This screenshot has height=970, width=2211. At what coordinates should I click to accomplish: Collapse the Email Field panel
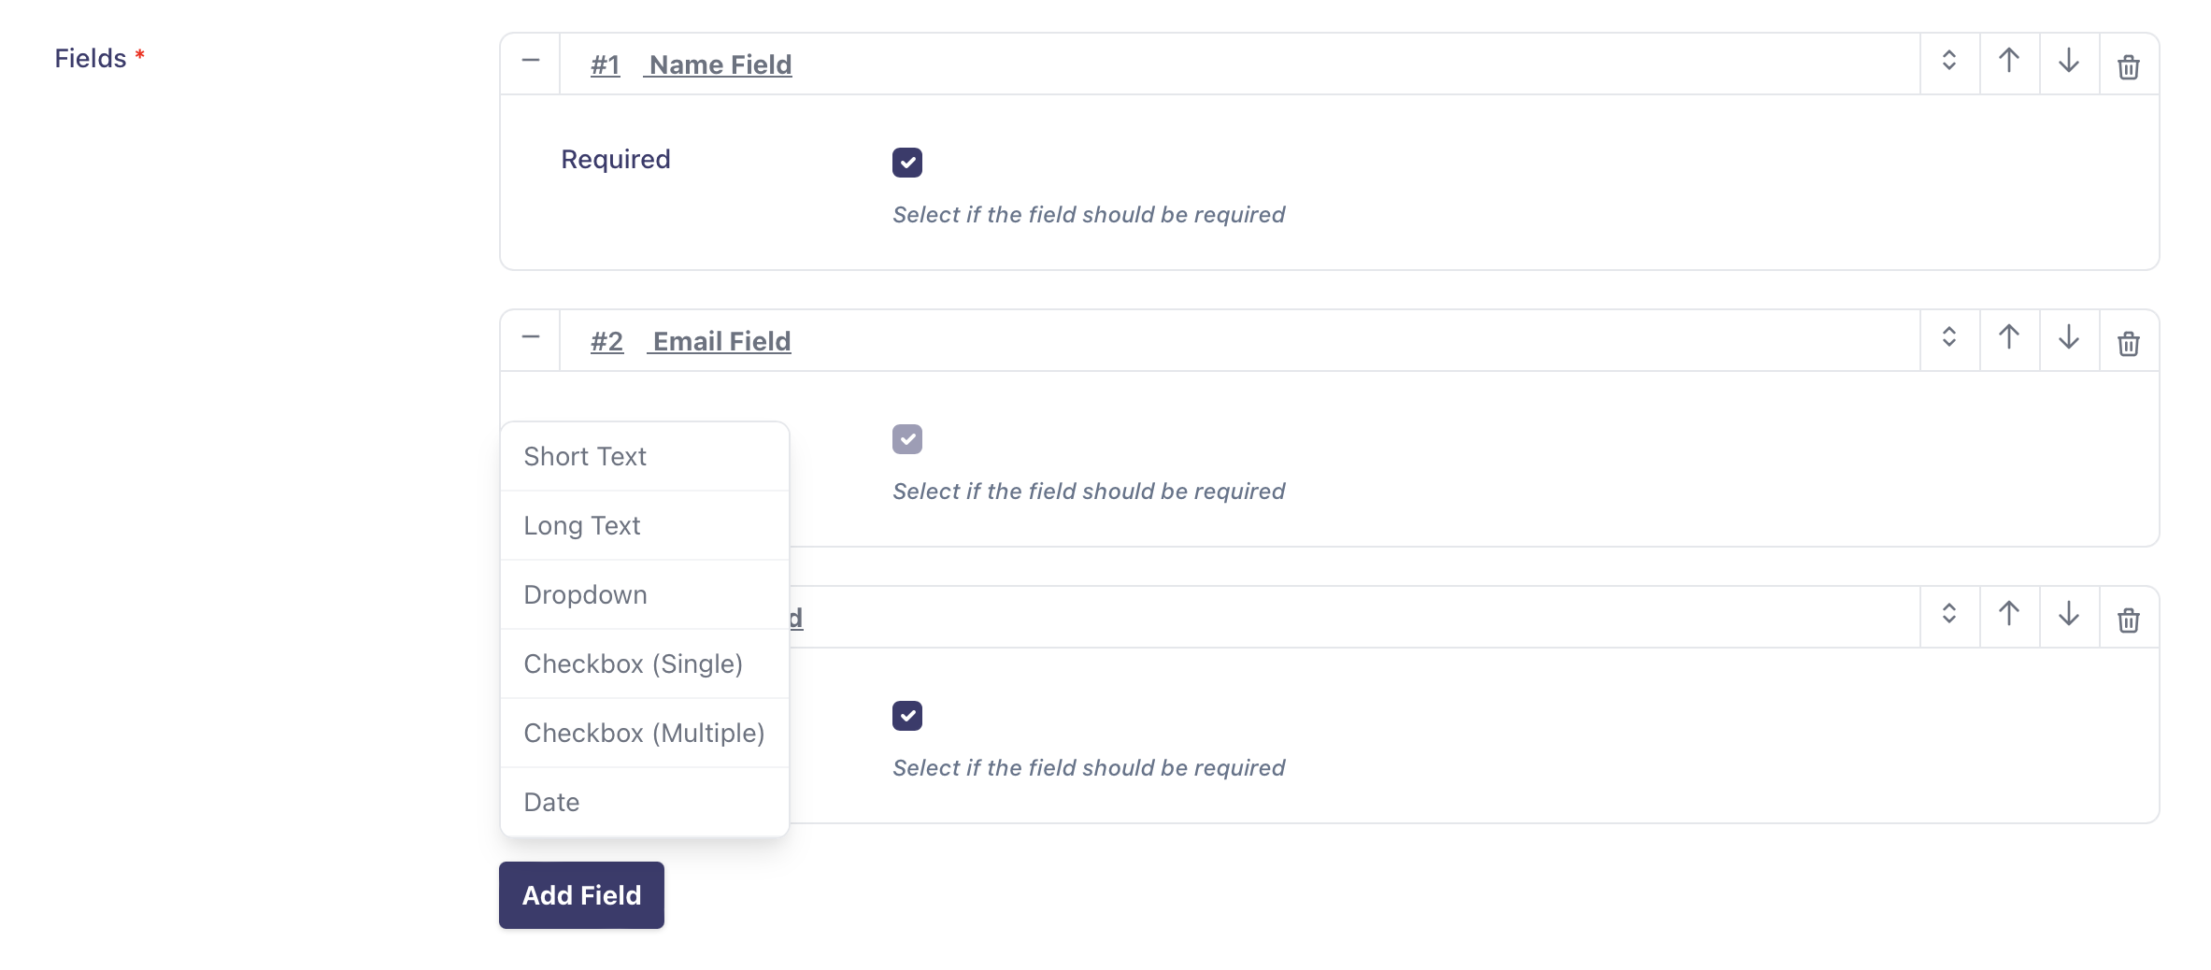531,338
